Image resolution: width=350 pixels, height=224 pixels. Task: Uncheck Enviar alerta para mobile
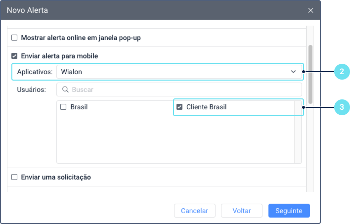(14, 56)
